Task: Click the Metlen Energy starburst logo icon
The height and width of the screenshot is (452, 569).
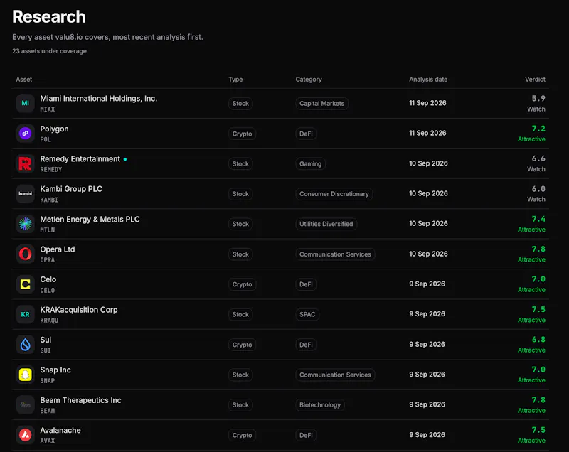Action: pos(25,224)
